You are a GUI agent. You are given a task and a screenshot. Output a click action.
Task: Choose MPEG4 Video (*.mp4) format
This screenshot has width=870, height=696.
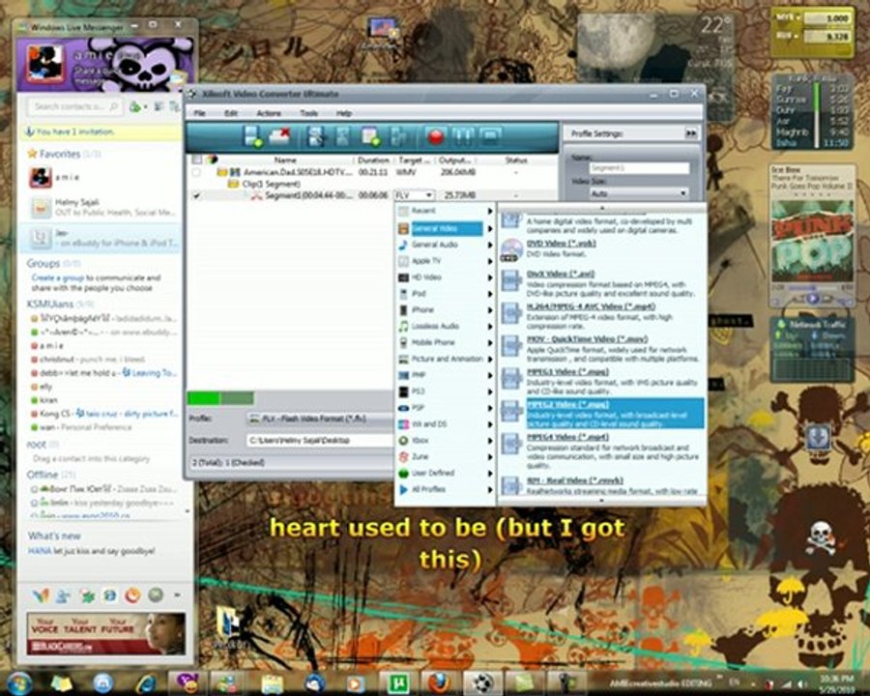[602, 451]
